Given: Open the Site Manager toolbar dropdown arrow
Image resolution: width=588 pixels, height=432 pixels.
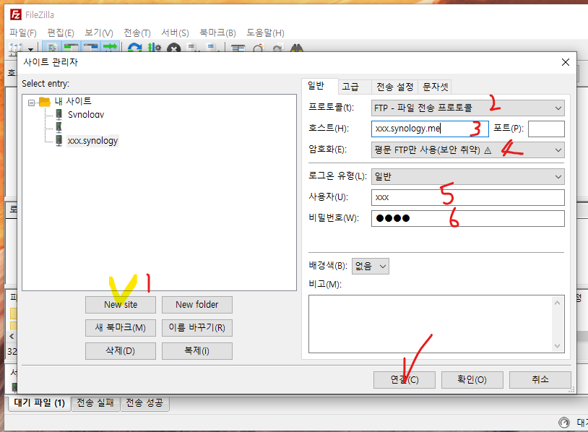Looking at the screenshot, I should pos(31,49).
